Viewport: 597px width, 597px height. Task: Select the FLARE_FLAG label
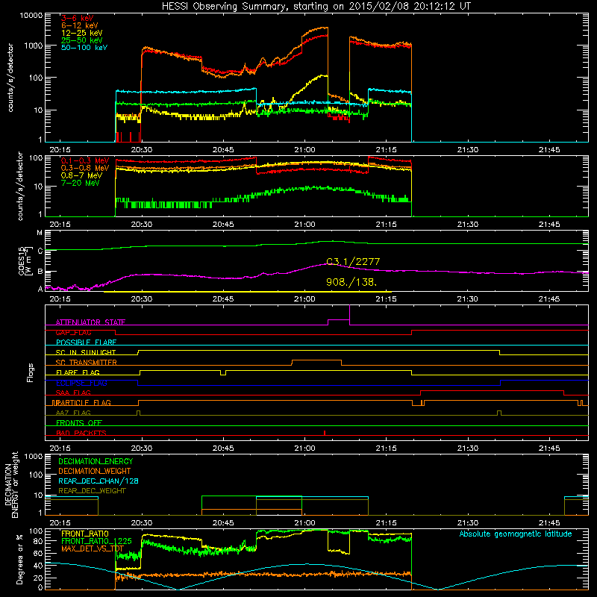[x=78, y=372]
